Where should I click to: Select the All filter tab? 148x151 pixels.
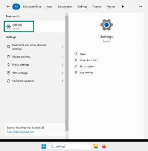16,7
